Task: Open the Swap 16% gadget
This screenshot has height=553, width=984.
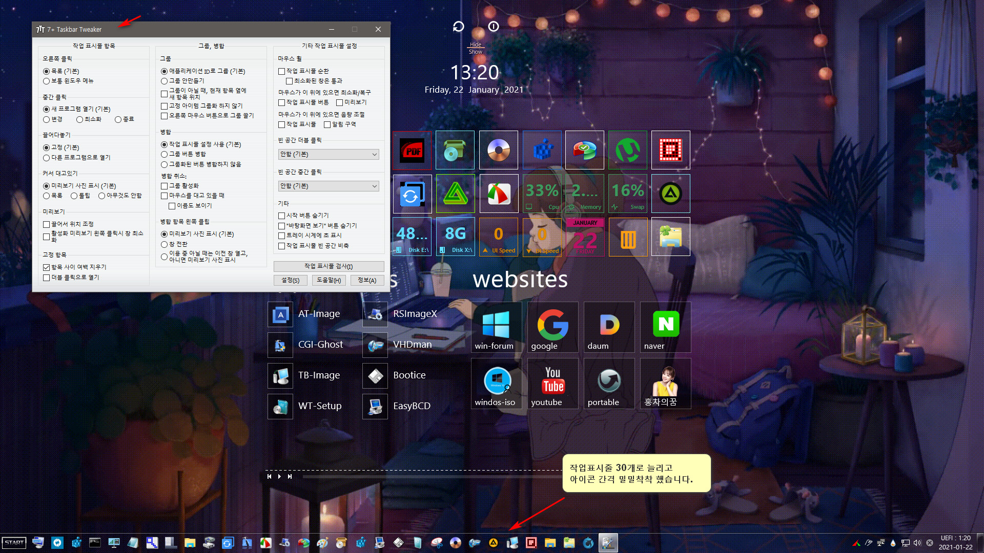Action: click(x=628, y=194)
